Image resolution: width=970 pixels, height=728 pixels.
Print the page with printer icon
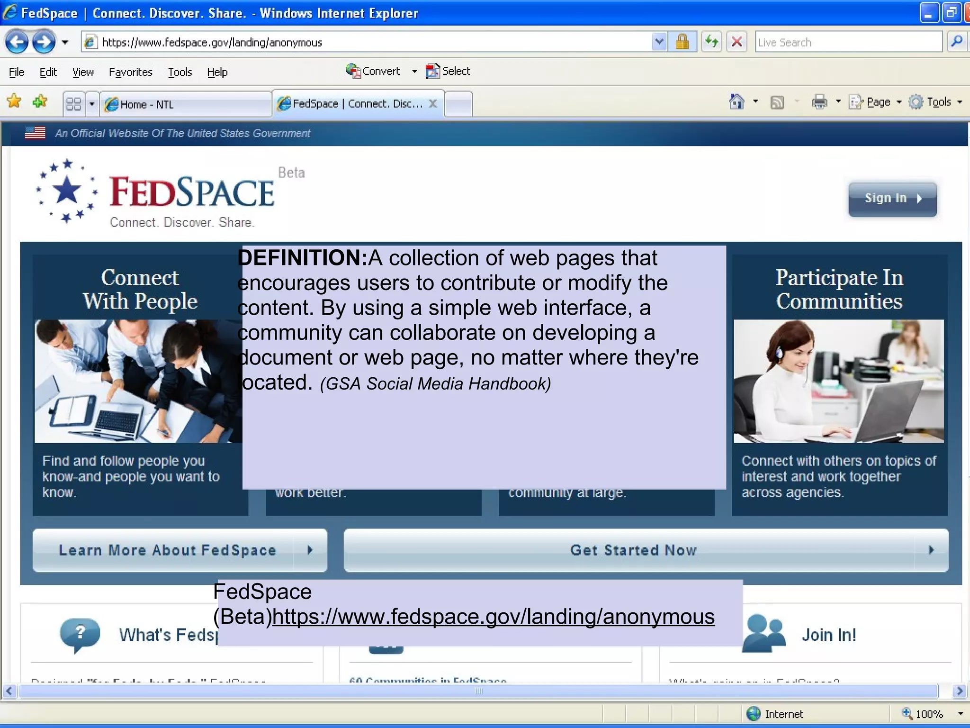[819, 102]
